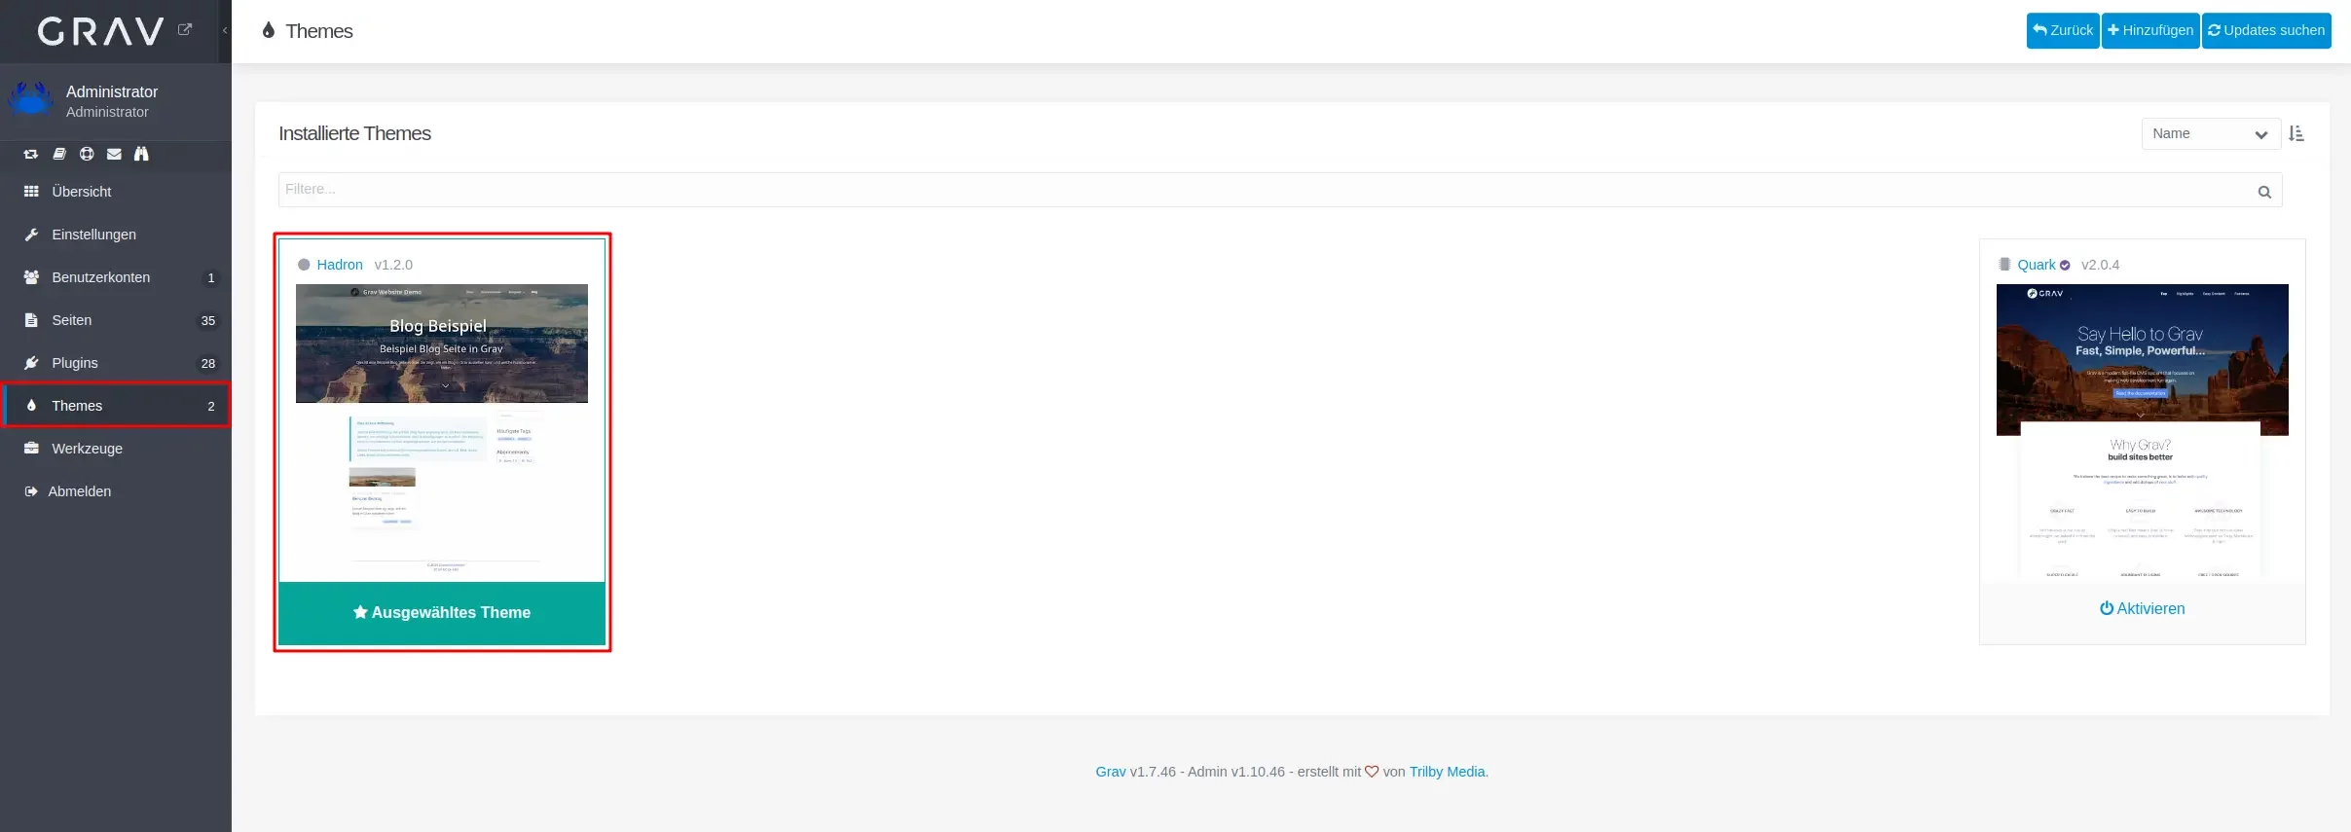Click the blue crab administrator avatar

point(30,100)
